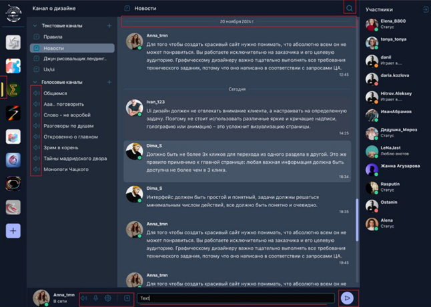Click the chat vertical scrollbar thumb
431x307 pixels.
click(357, 220)
